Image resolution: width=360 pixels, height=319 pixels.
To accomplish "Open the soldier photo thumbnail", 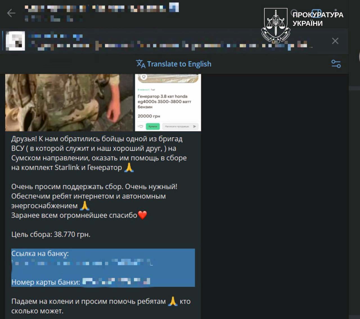I will click(69, 103).
